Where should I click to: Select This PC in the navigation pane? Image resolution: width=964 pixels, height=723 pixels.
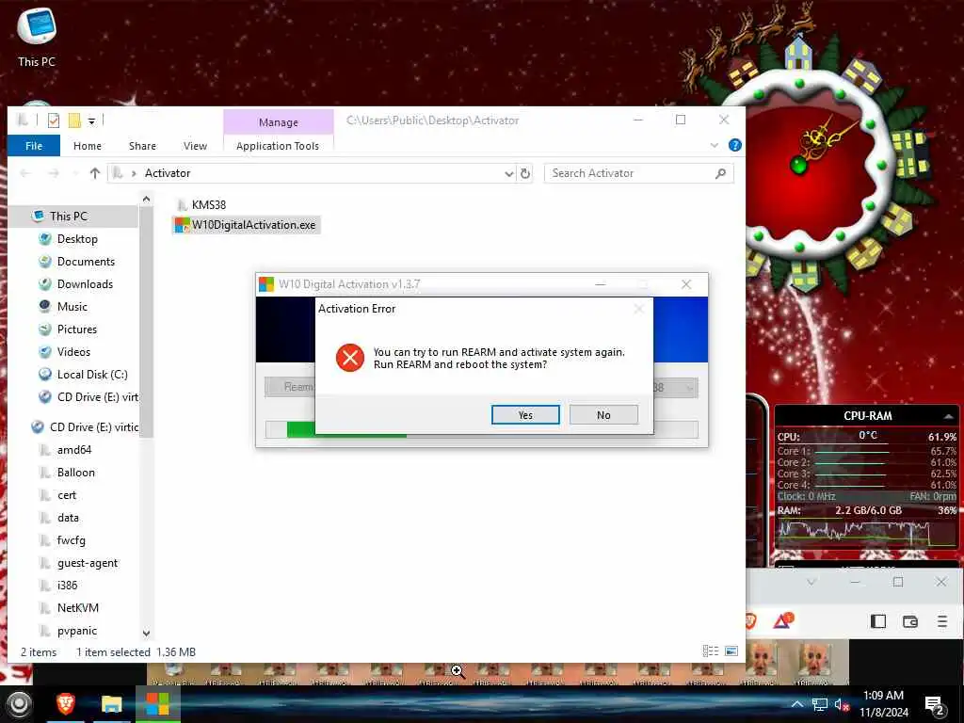click(68, 216)
